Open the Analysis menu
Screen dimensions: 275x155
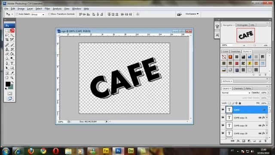pyautogui.click(x=57, y=9)
